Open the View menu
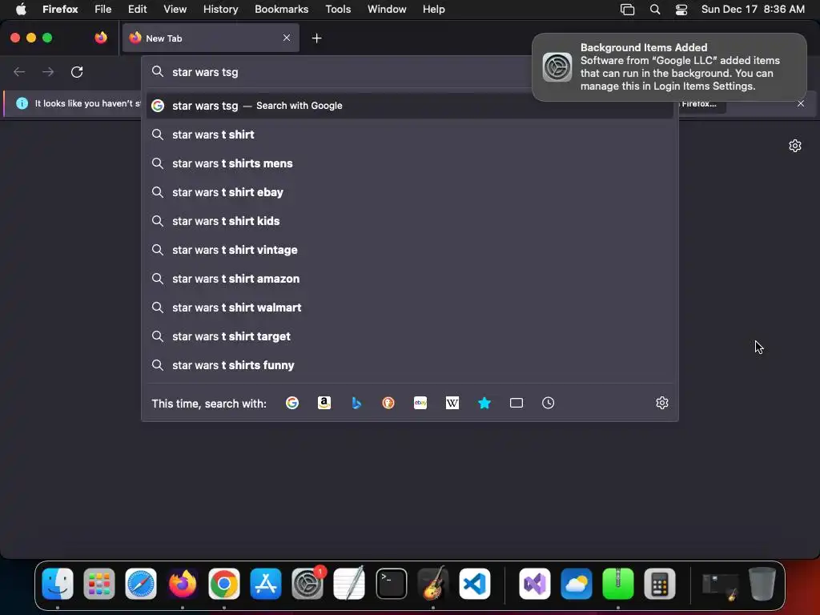Viewport: 820px width, 615px height. (x=175, y=9)
